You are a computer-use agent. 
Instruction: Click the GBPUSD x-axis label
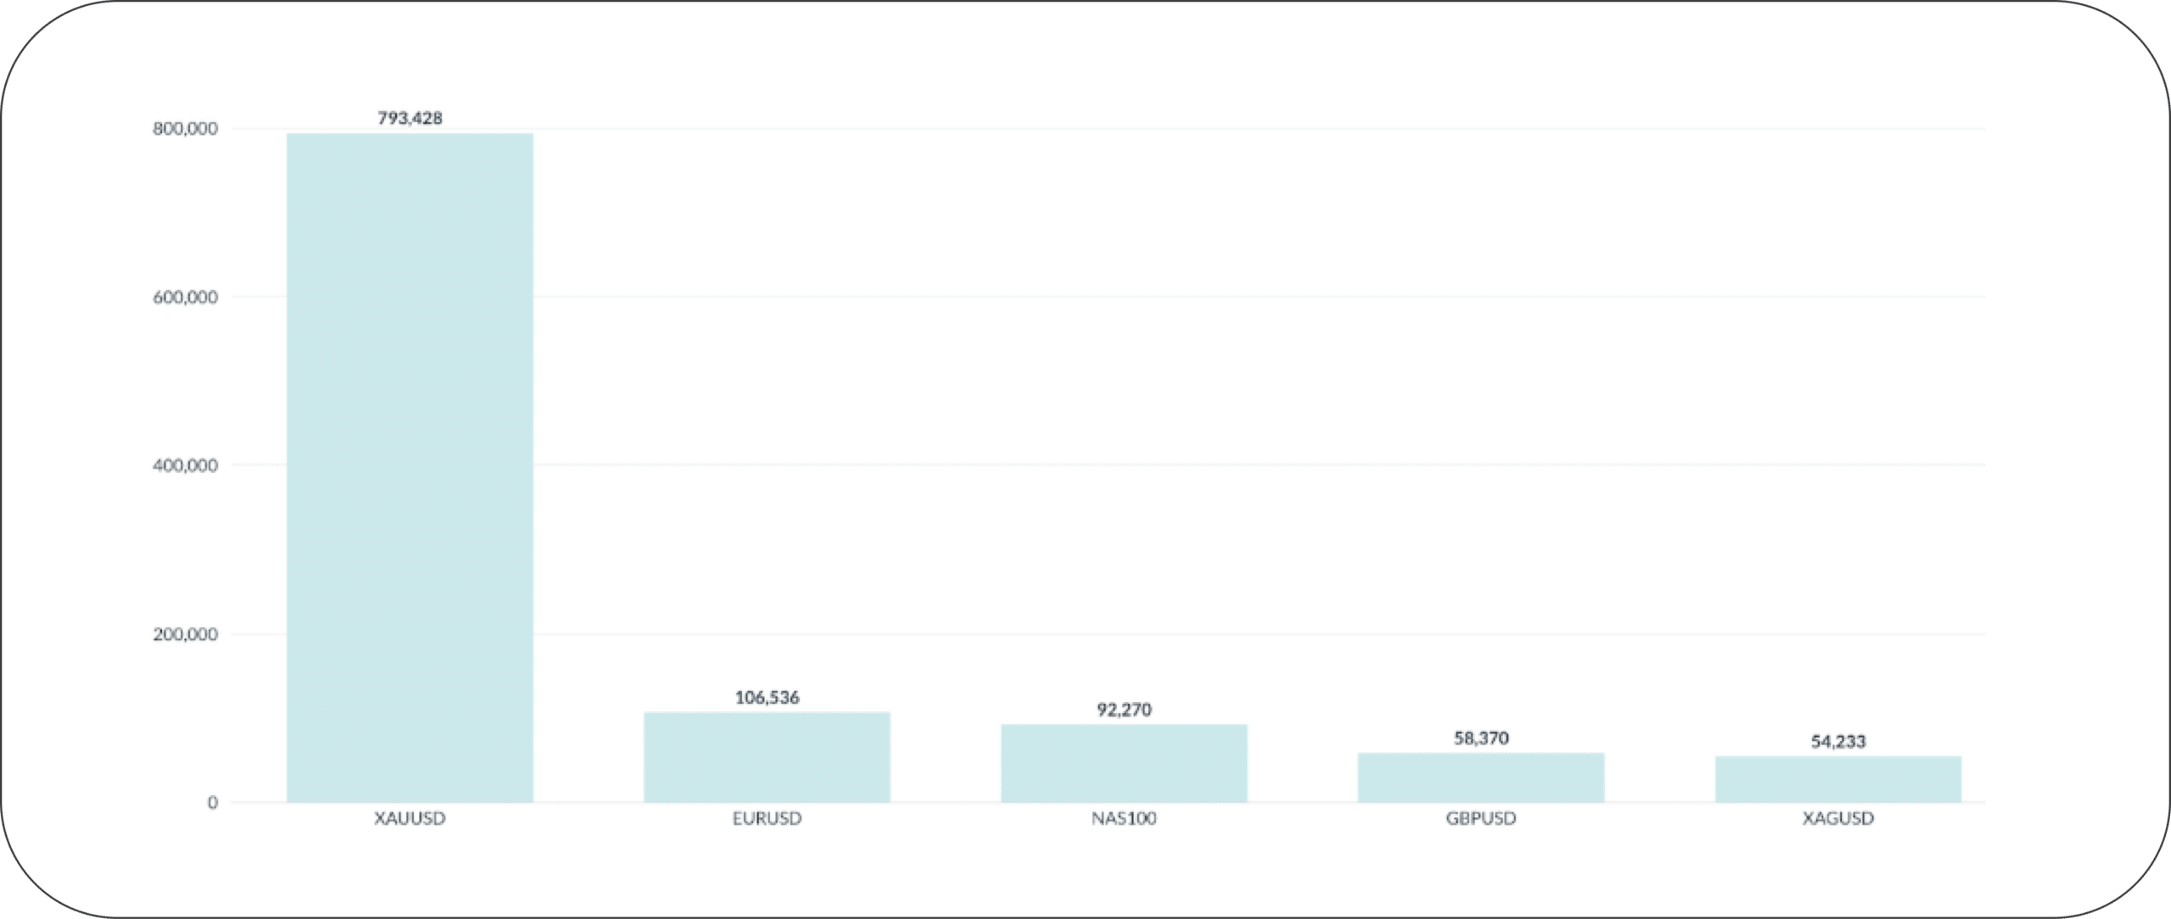1481,819
